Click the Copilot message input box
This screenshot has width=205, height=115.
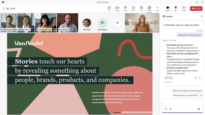click(x=182, y=103)
